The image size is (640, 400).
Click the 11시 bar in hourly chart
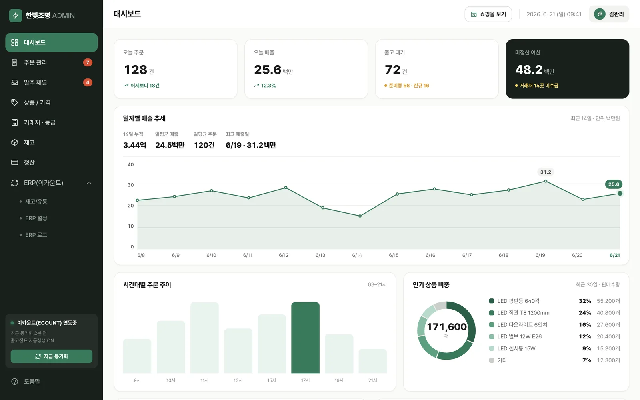click(204, 338)
